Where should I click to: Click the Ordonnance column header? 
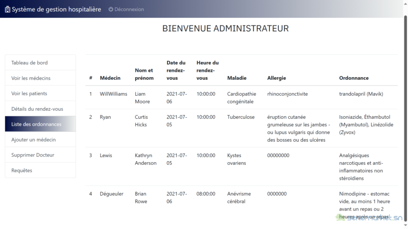click(354, 78)
